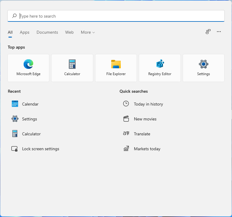The image size is (232, 217).
Task: Open the three-dot options menu
Action: (x=219, y=32)
